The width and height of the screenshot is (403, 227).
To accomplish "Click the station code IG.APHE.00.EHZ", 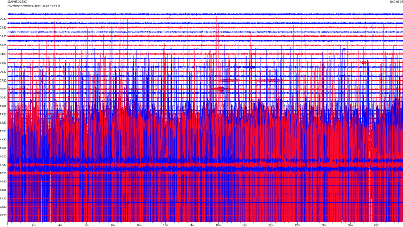I will pyautogui.click(x=17, y=2).
